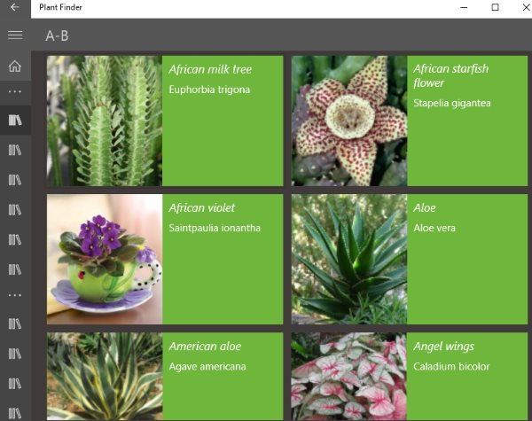Click the 'Saintpaulia ionantha' scientific name
Screen dimensions: 532x421
(x=215, y=228)
